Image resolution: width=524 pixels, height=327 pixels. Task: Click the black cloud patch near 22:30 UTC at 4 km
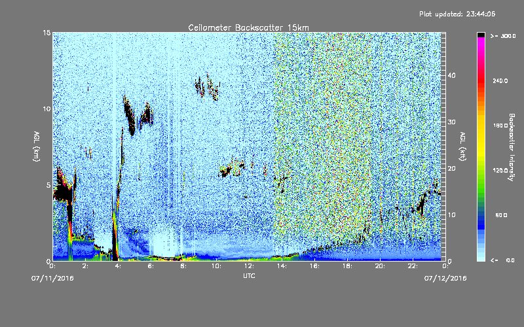(x=421, y=203)
